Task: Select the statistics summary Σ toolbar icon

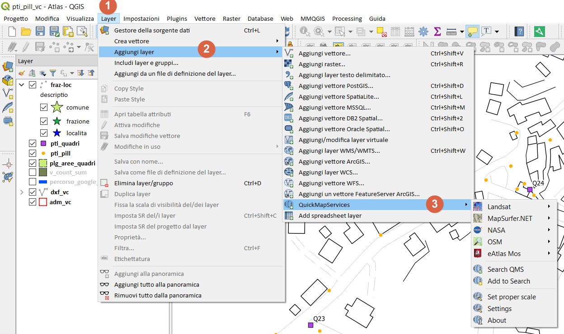Action: pos(437,31)
